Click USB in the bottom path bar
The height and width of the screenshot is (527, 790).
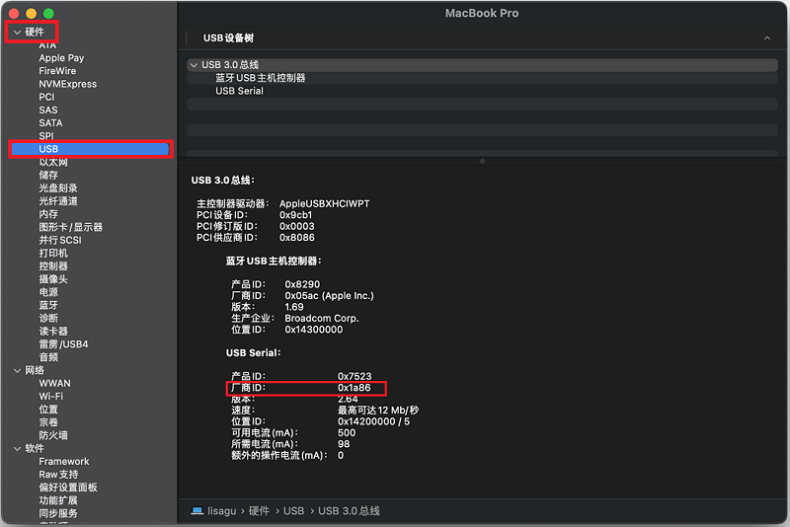tap(293, 511)
